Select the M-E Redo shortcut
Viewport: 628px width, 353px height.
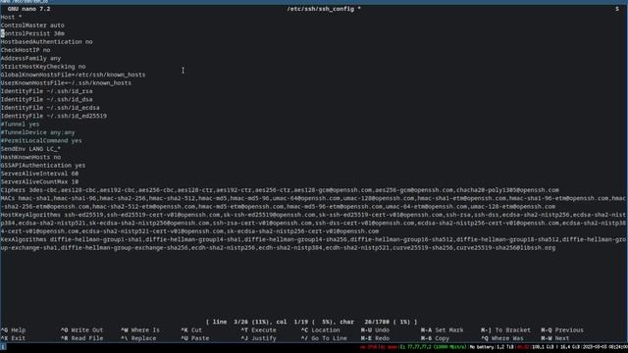375,338
